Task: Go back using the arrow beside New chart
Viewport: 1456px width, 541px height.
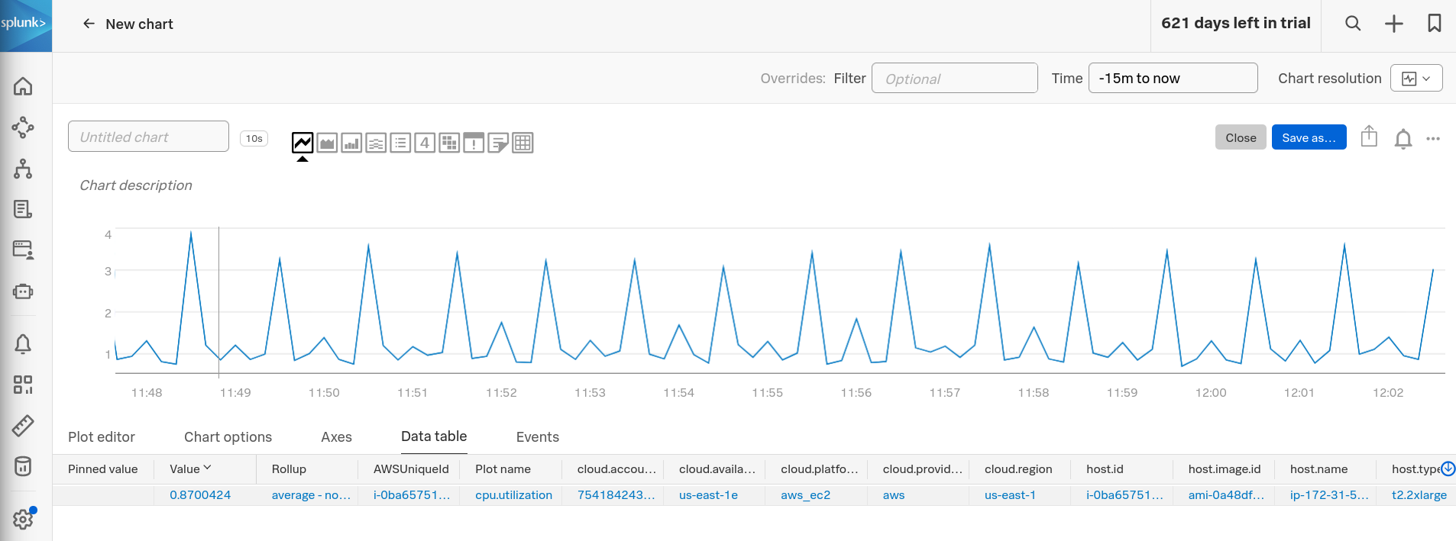Action: coord(89,24)
